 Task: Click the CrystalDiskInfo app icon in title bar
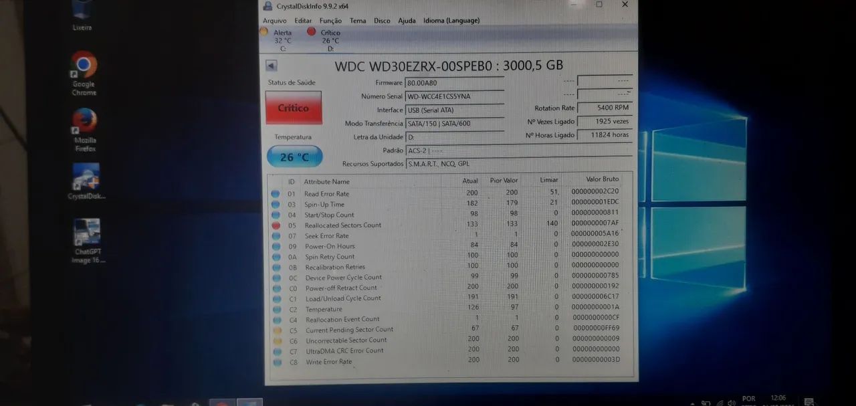pos(267,5)
